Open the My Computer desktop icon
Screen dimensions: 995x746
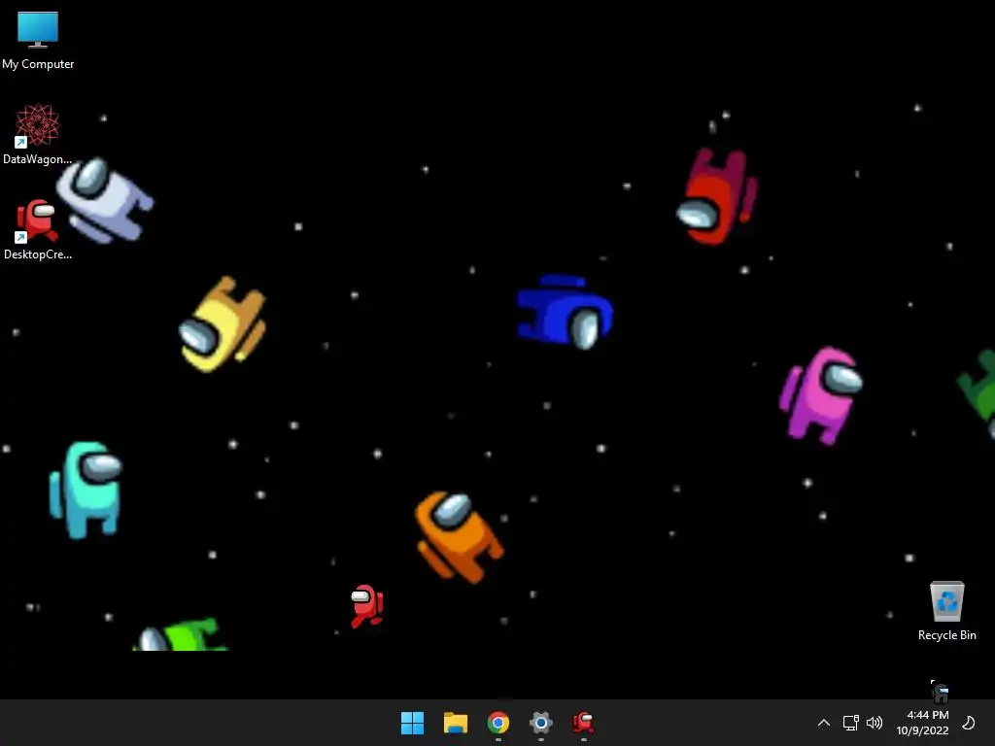pyautogui.click(x=38, y=39)
